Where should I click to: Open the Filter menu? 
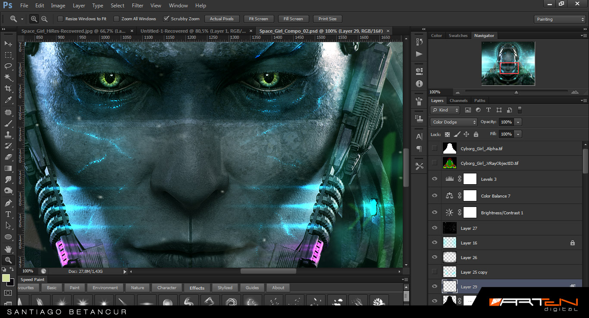tap(138, 6)
